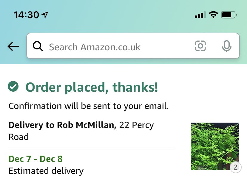The width and height of the screenshot is (247, 186).
Task: Tap the cellular signal bars icon
Action: click(x=200, y=15)
